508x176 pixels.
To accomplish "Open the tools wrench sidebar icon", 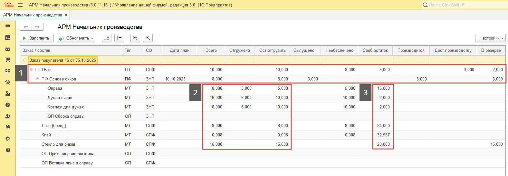I will tap(8, 82).
